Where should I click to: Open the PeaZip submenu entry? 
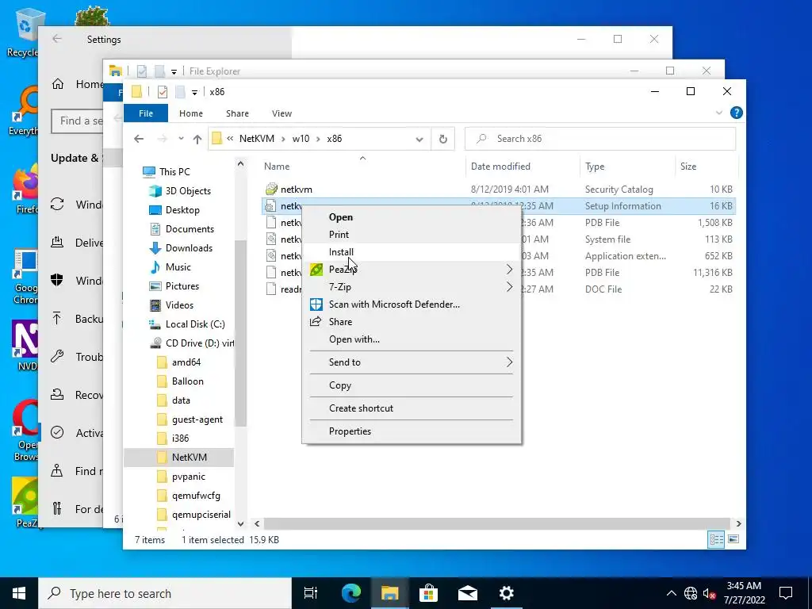[412, 270]
